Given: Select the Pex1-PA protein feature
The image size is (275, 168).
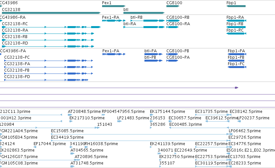Looking at the screenshot, I should coord(111,51).
